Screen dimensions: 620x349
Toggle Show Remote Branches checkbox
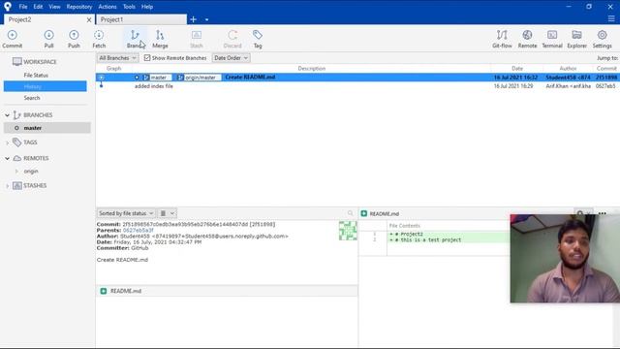click(147, 58)
